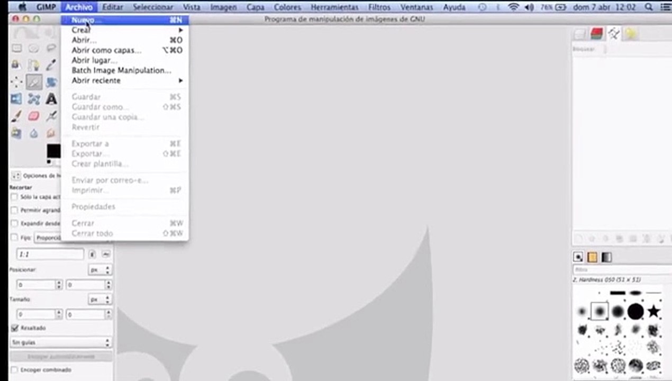The height and width of the screenshot is (381, 672).
Task: Open the 'Sin guías' guides dropdown
Action: click(x=61, y=342)
